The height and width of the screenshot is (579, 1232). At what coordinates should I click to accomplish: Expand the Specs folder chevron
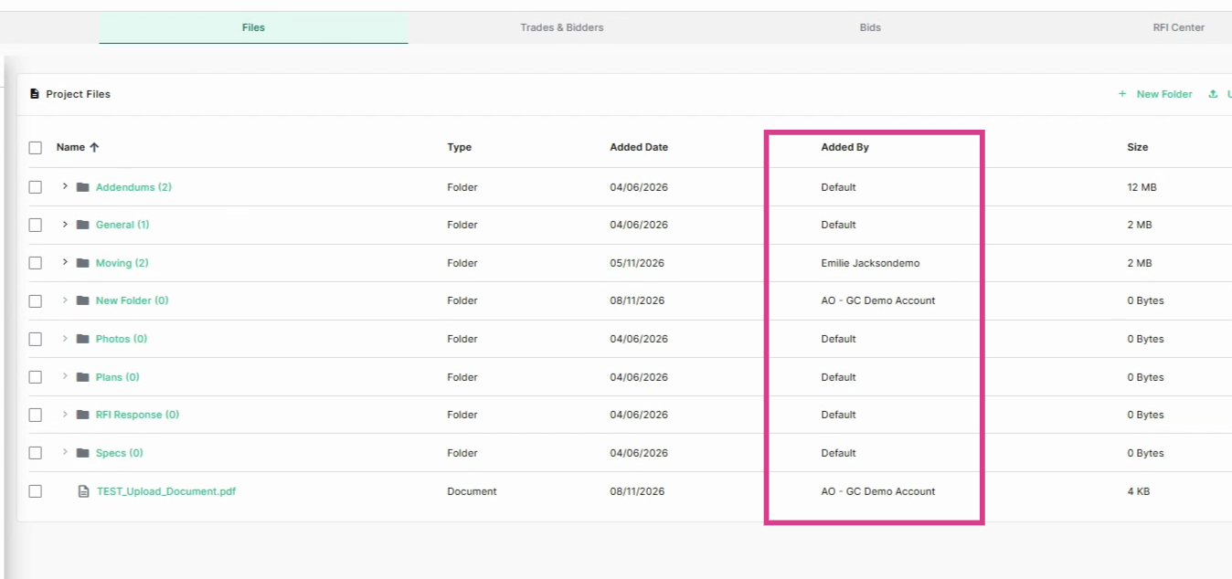[65, 452]
